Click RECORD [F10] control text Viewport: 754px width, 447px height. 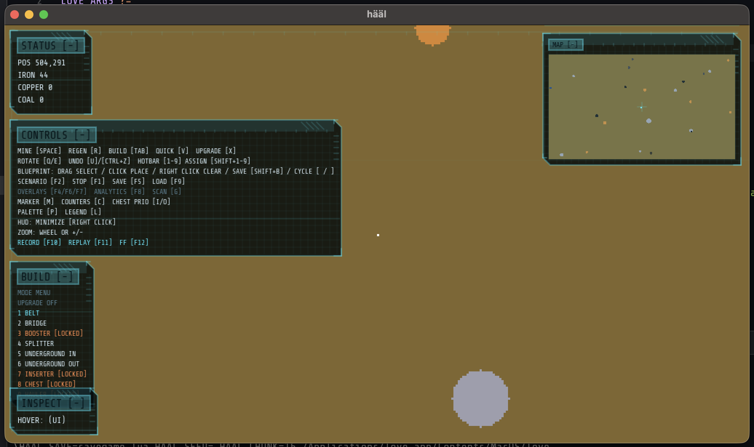click(x=39, y=242)
